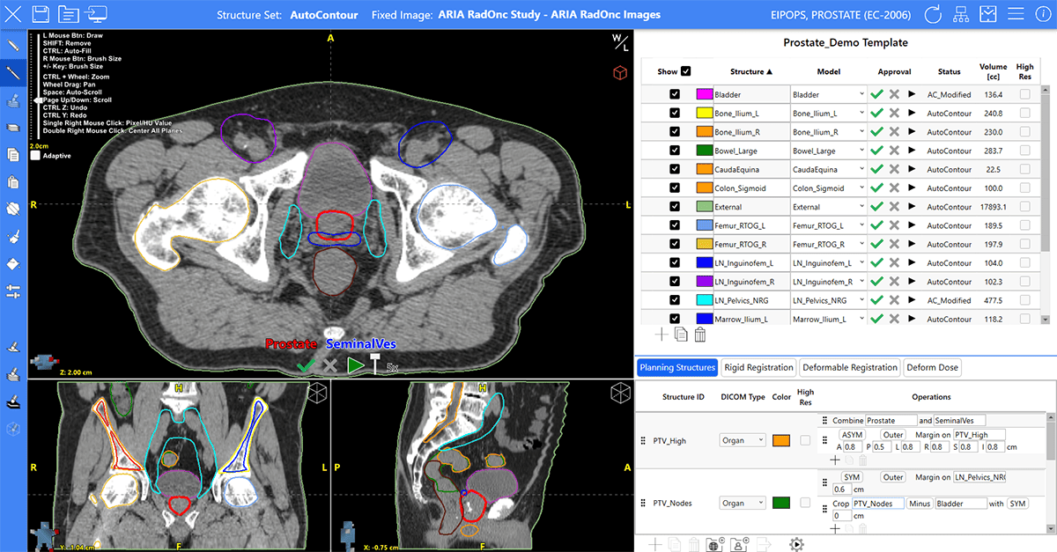
Task: Enable High Res for PTV_High
Action: [805, 440]
